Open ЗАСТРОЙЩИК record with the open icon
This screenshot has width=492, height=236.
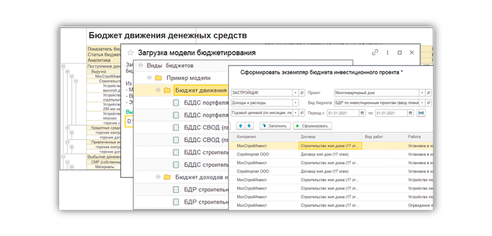tap(302, 93)
